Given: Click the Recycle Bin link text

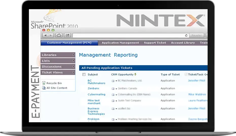Looking at the screenshot, I should 54,83.
